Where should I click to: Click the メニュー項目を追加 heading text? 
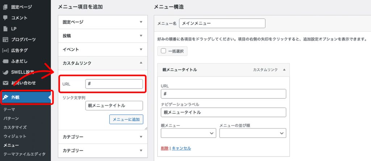point(80,7)
